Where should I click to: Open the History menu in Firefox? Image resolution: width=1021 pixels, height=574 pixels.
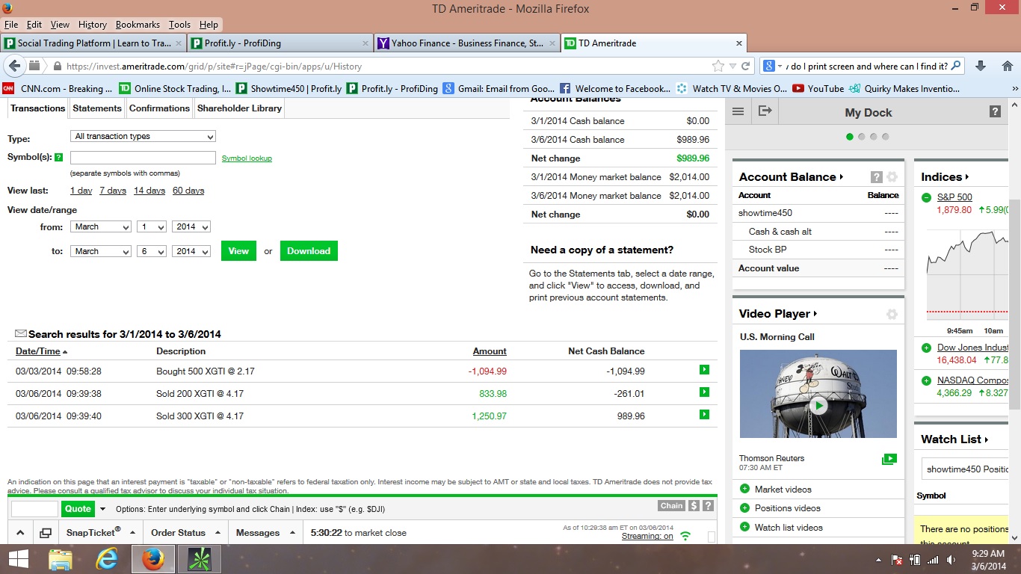[93, 25]
